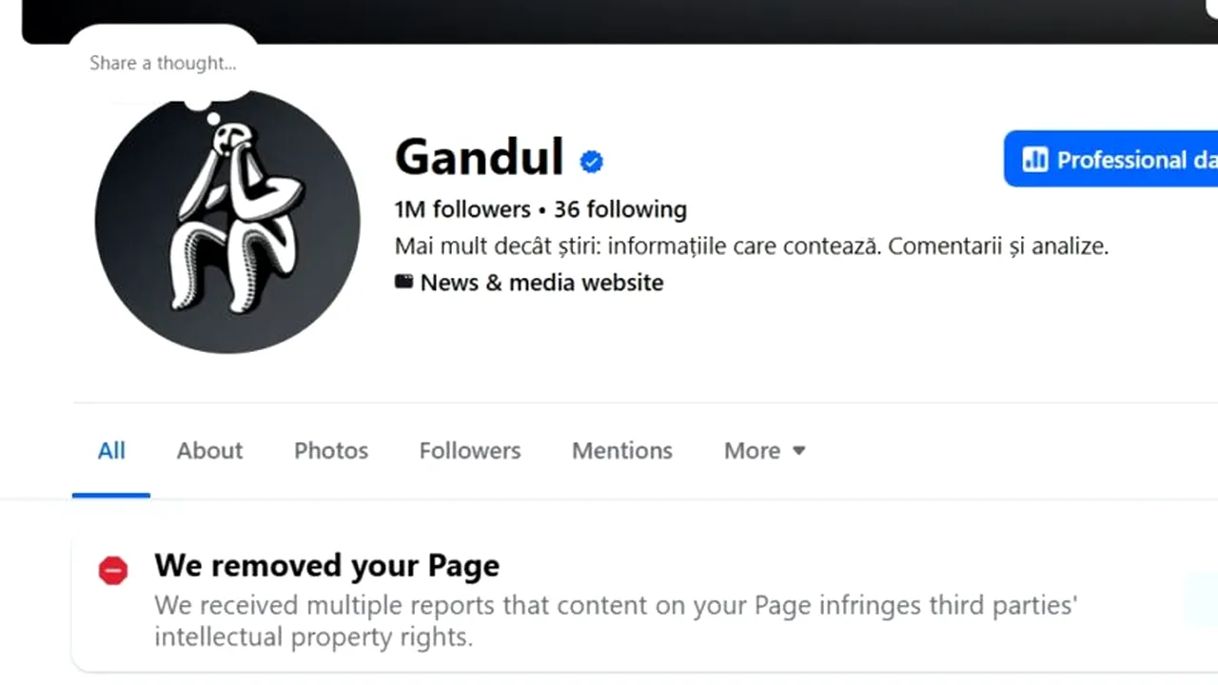Click the page bio starting with Mai mult

pyautogui.click(x=751, y=246)
